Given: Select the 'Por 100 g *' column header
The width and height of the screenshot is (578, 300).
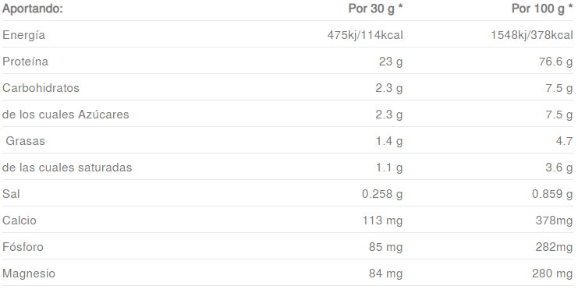Looking at the screenshot, I should click(x=542, y=9).
